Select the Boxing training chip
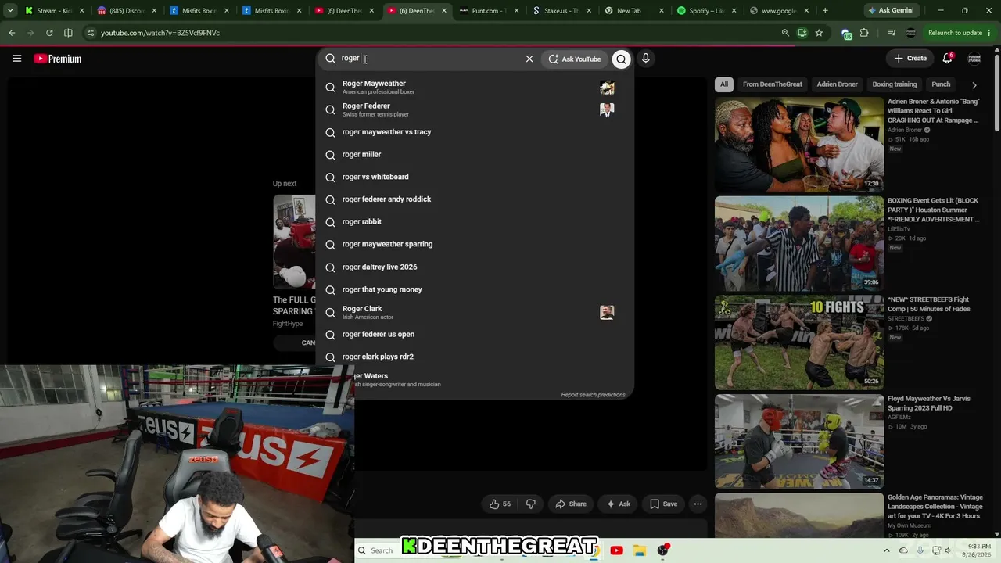 click(x=894, y=84)
